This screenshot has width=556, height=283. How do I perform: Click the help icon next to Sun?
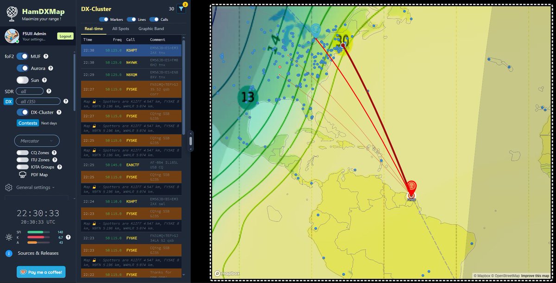(44, 80)
